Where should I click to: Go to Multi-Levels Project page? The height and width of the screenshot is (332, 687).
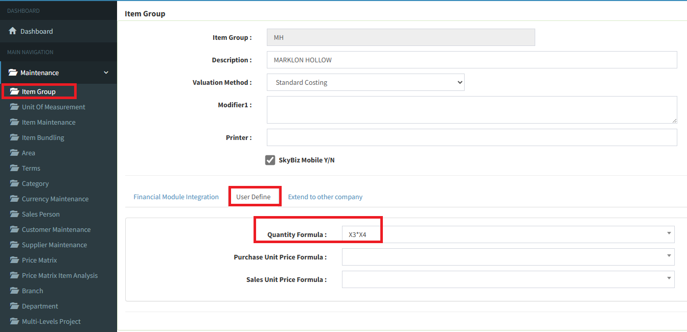[51, 321]
